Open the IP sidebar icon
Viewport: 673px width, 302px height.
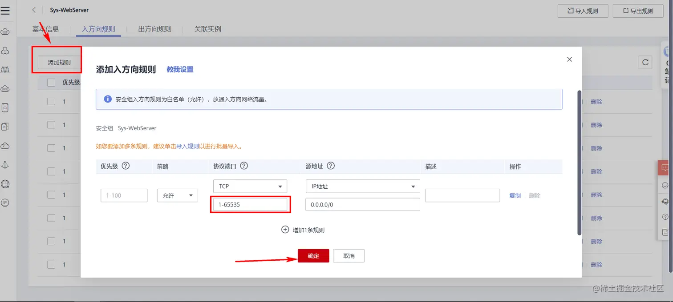[5, 203]
